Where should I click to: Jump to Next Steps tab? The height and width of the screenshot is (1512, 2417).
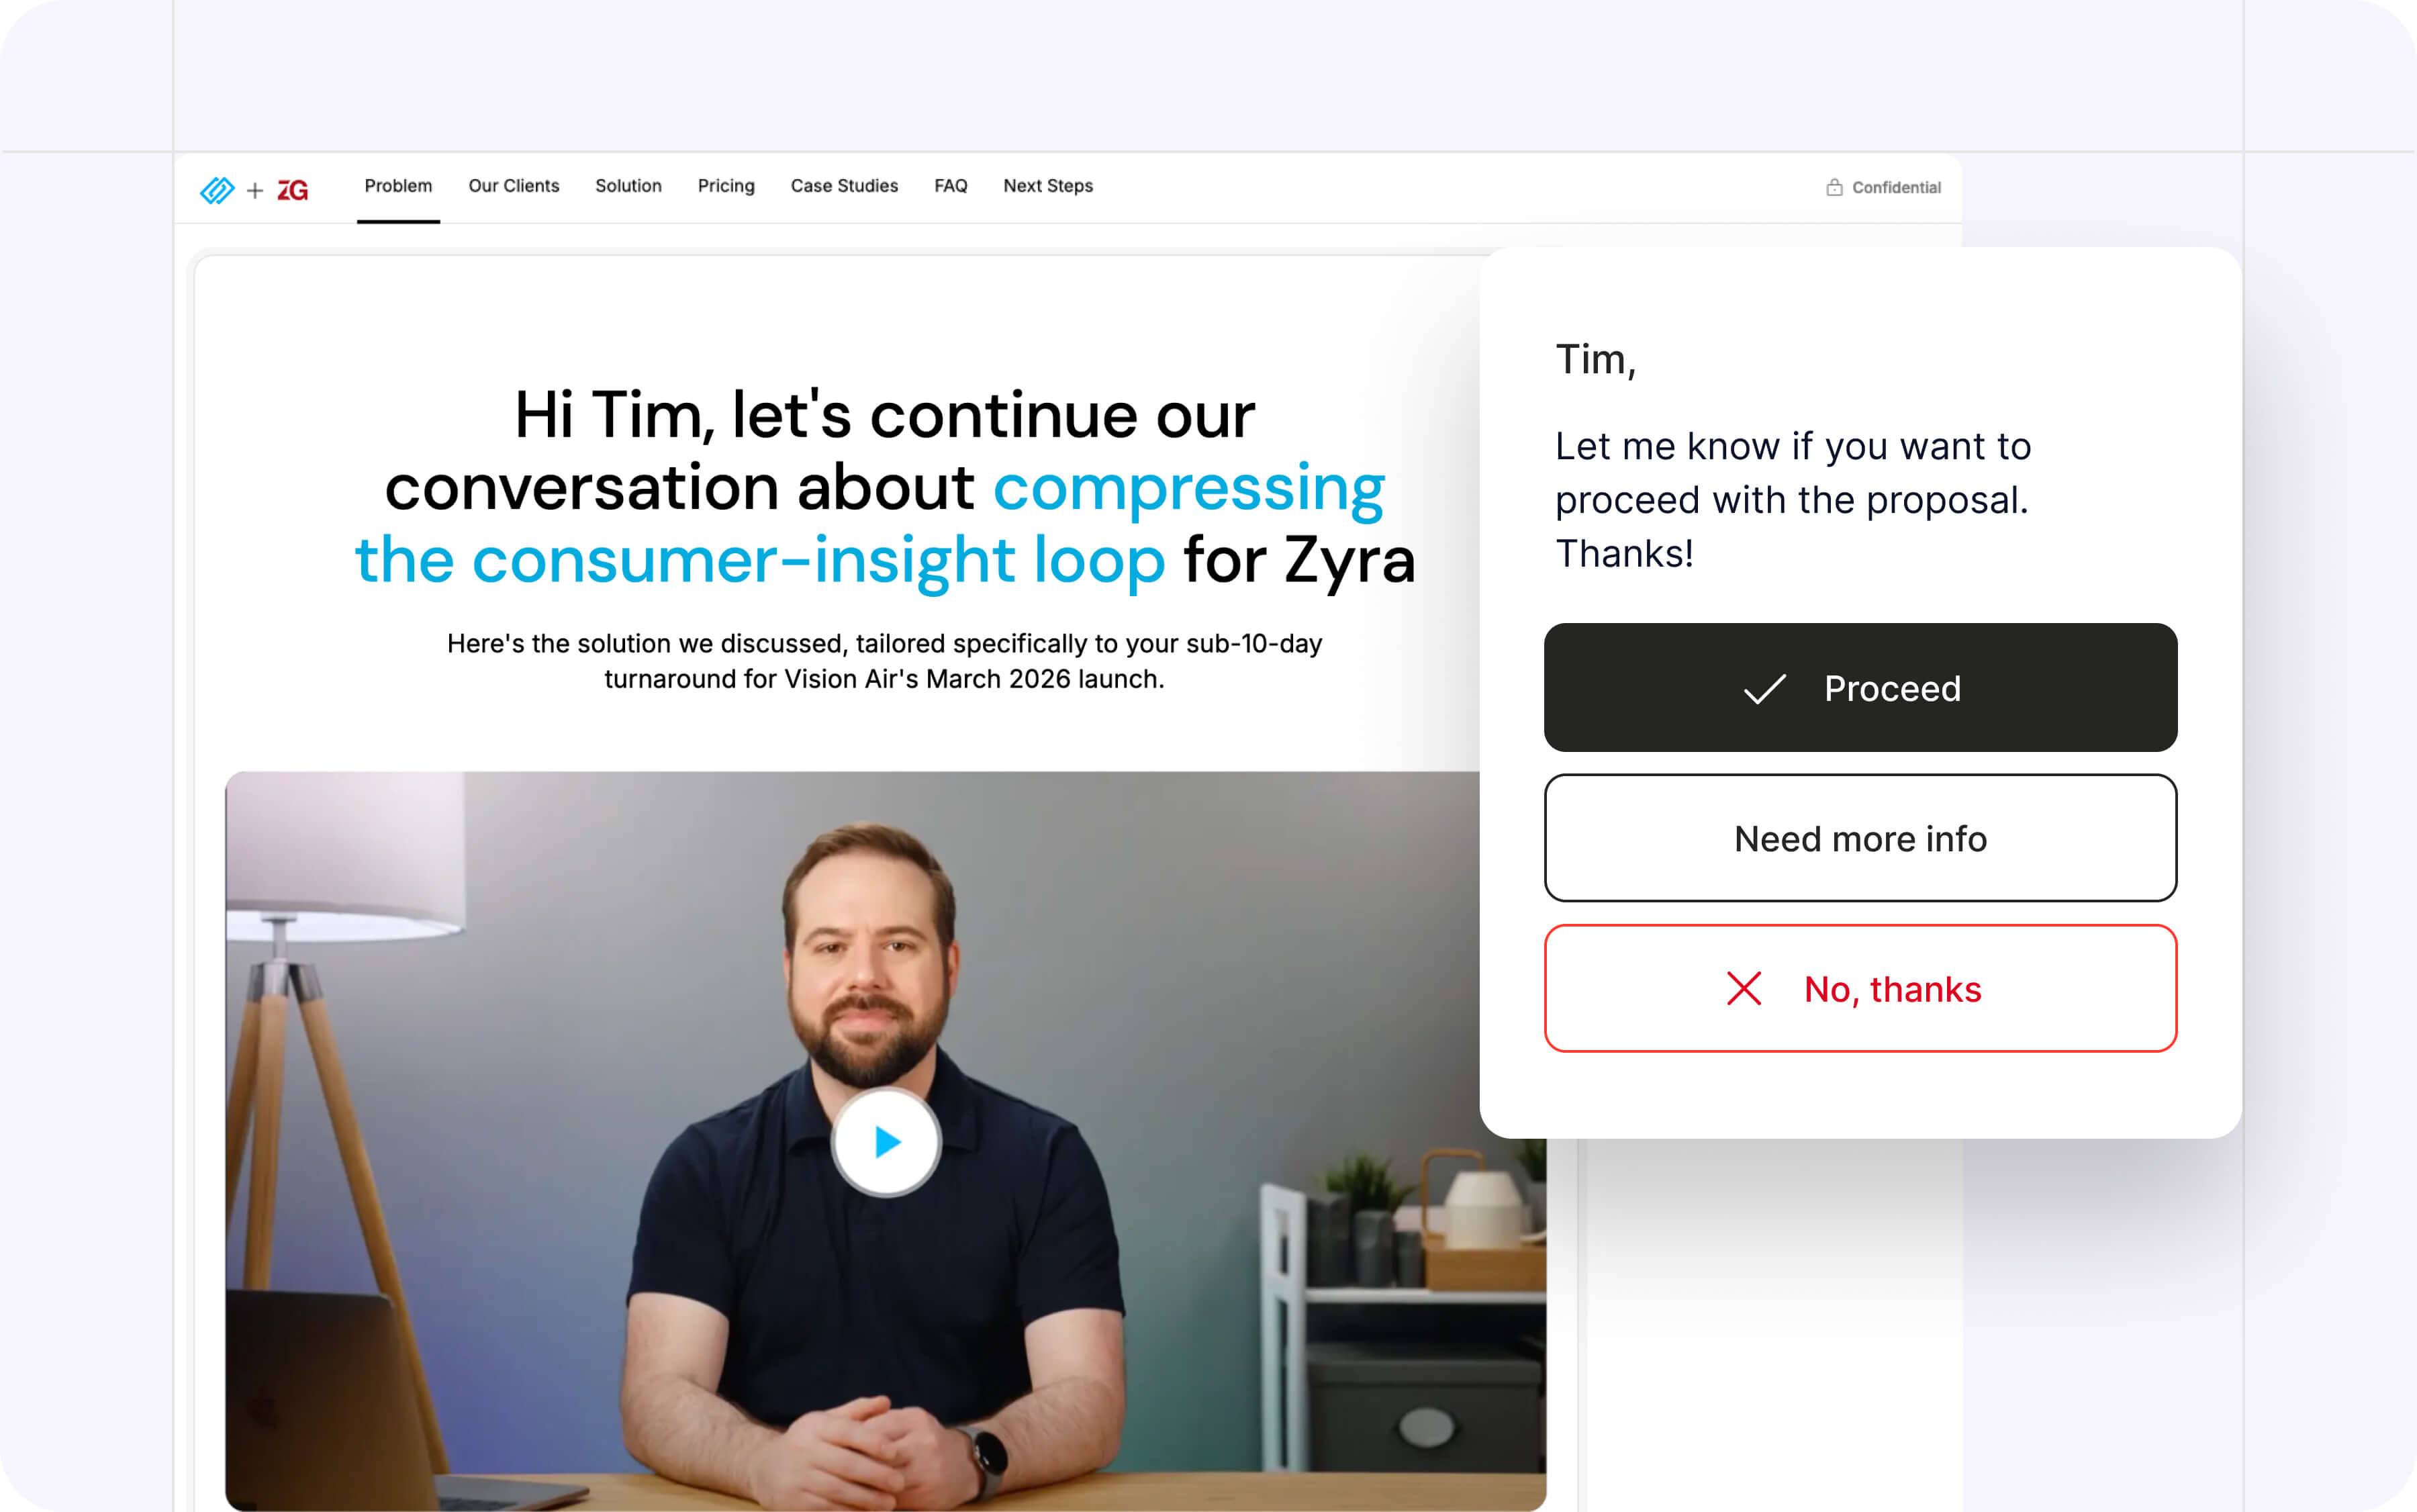click(x=1048, y=186)
